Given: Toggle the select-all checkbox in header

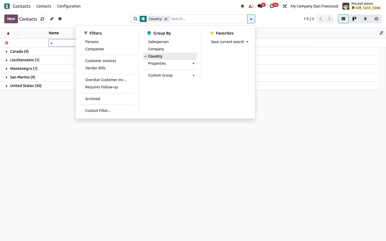Looking at the screenshot, I should coord(17,33).
